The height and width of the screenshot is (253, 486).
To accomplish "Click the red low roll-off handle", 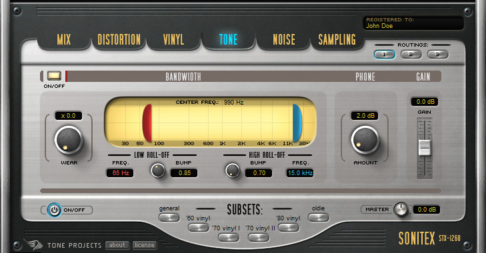I will click(147, 123).
